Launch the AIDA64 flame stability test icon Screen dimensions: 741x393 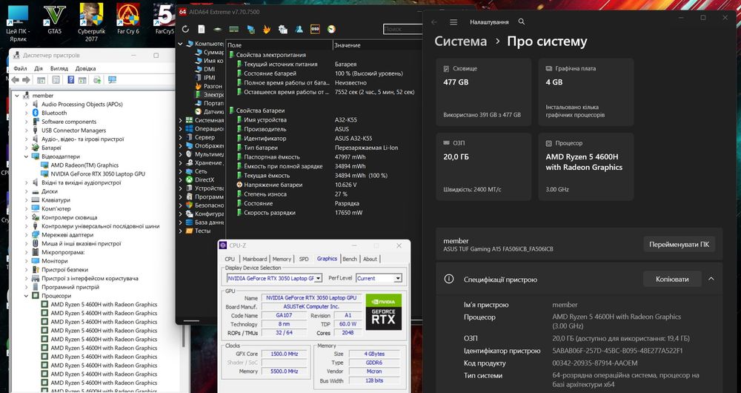click(x=267, y=30)
